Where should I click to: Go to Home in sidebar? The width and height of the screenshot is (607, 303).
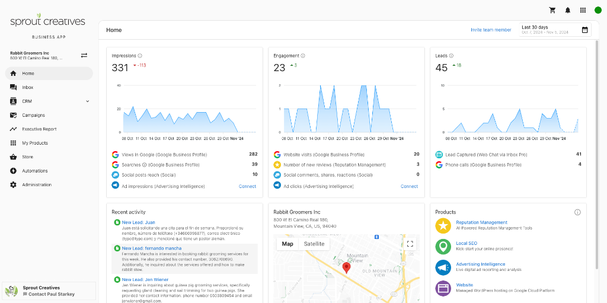click(x=49, y=74)
